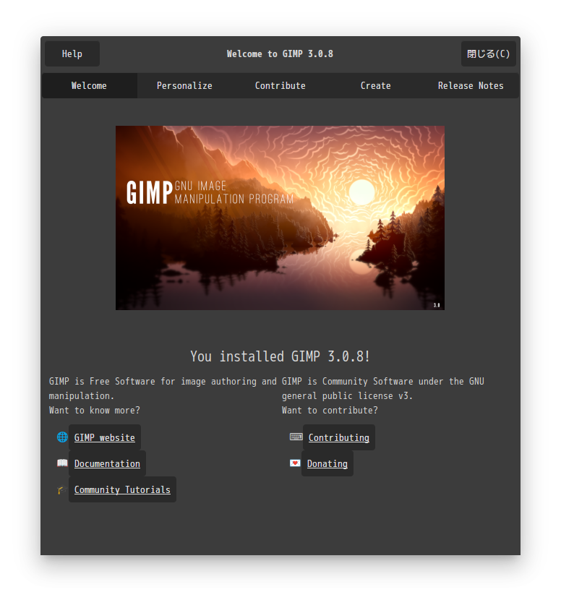
Task: Click the GIMP splash image
Action: pos(280,218)
